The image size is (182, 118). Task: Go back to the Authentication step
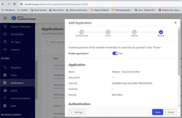pyautogui.click(x=82, y=32)
